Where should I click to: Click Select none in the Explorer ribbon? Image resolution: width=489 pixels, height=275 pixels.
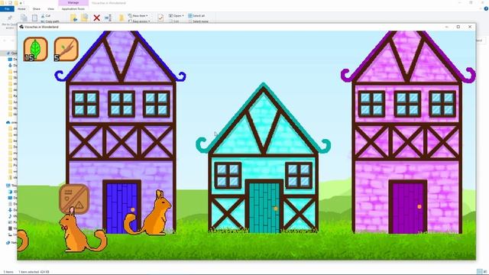(x=199, y=21)
